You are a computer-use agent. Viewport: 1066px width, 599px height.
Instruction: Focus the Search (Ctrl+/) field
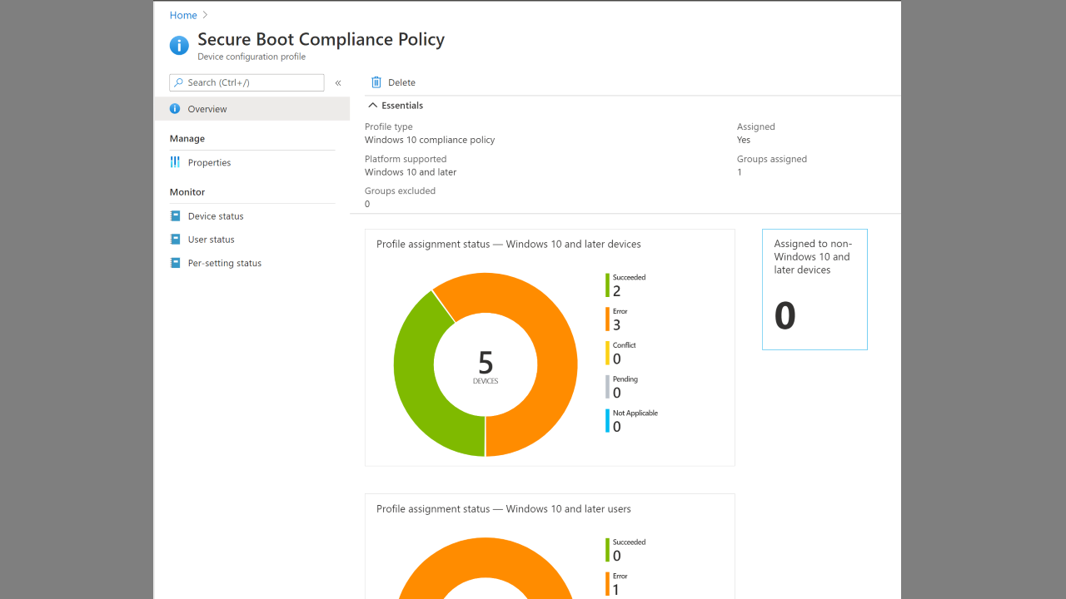click(247, 82)
